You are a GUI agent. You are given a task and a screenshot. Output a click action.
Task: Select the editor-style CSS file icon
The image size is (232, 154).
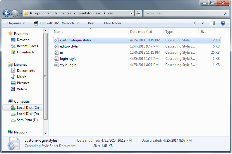56,46
